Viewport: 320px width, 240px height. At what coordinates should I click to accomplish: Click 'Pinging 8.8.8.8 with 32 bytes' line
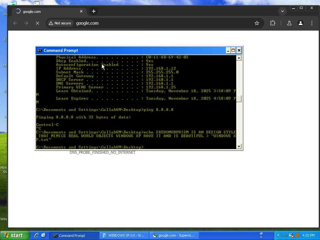click(x=83, y=117)
